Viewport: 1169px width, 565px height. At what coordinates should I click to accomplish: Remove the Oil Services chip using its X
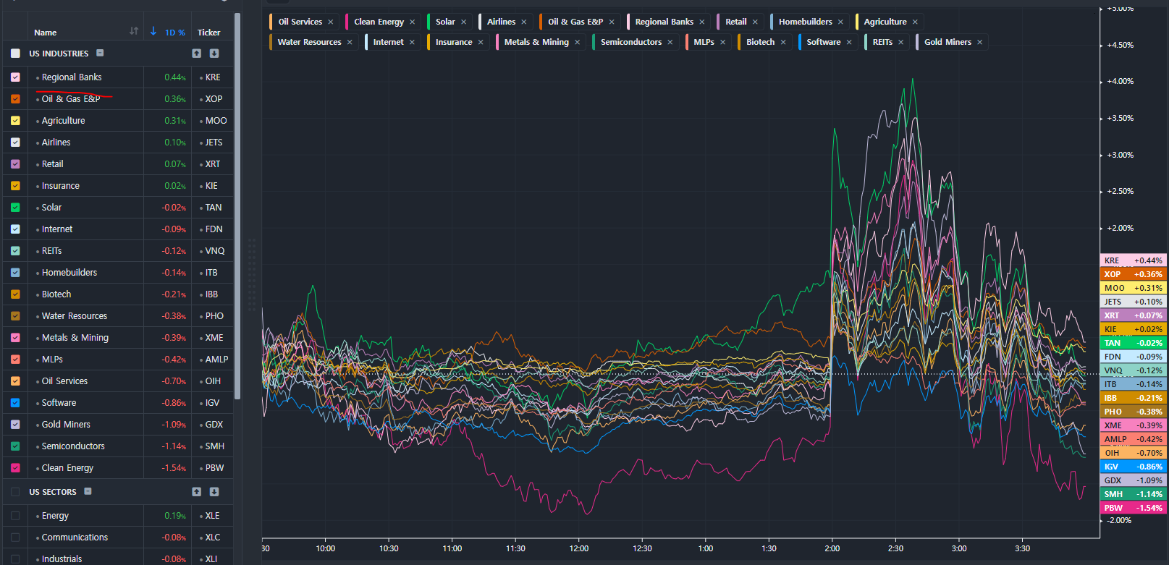click(331, 22)
